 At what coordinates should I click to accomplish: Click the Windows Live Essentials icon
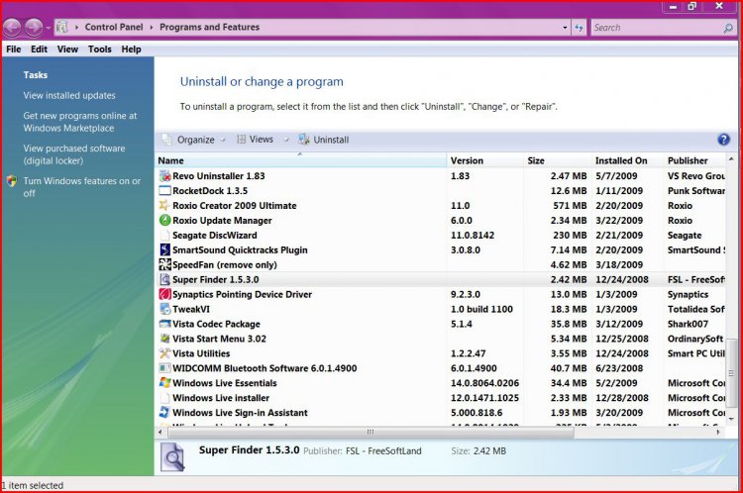164,383
